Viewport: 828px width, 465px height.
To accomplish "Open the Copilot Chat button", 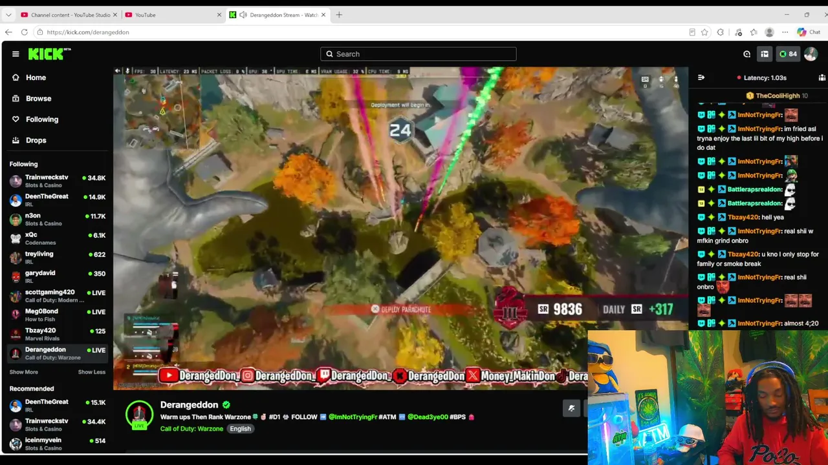I will (x=809, y=32).
